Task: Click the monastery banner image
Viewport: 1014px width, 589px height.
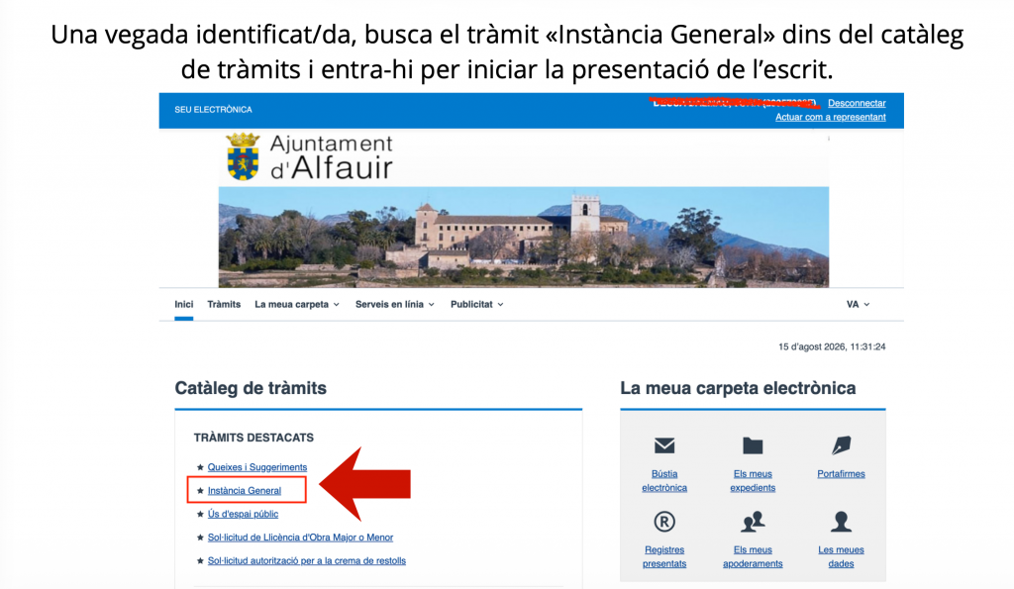Action: coord(523,238)
